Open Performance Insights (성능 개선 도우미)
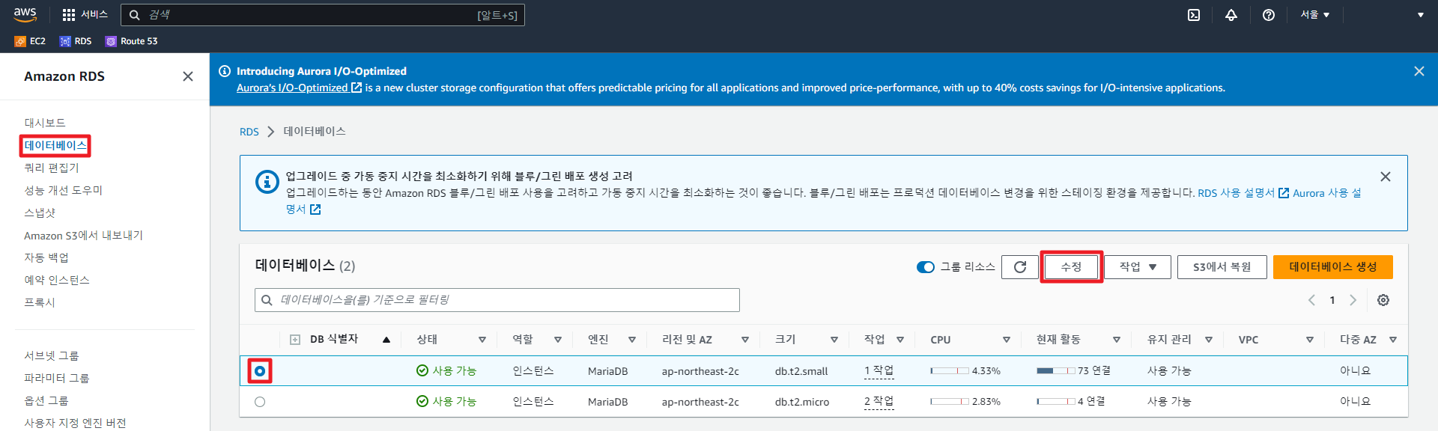The width and height of the screenshot is (1438, 431). 63,190
